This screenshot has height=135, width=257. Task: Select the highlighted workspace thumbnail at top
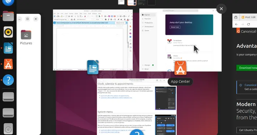pos(132,2)
